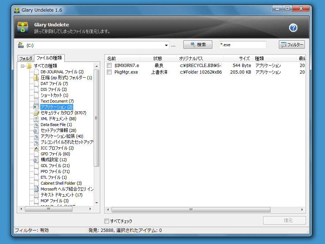Click the Glary Undelete title bar app icon
Viewport: 325px width, 244px height.
pyautogui.click(x=17, y=10)
